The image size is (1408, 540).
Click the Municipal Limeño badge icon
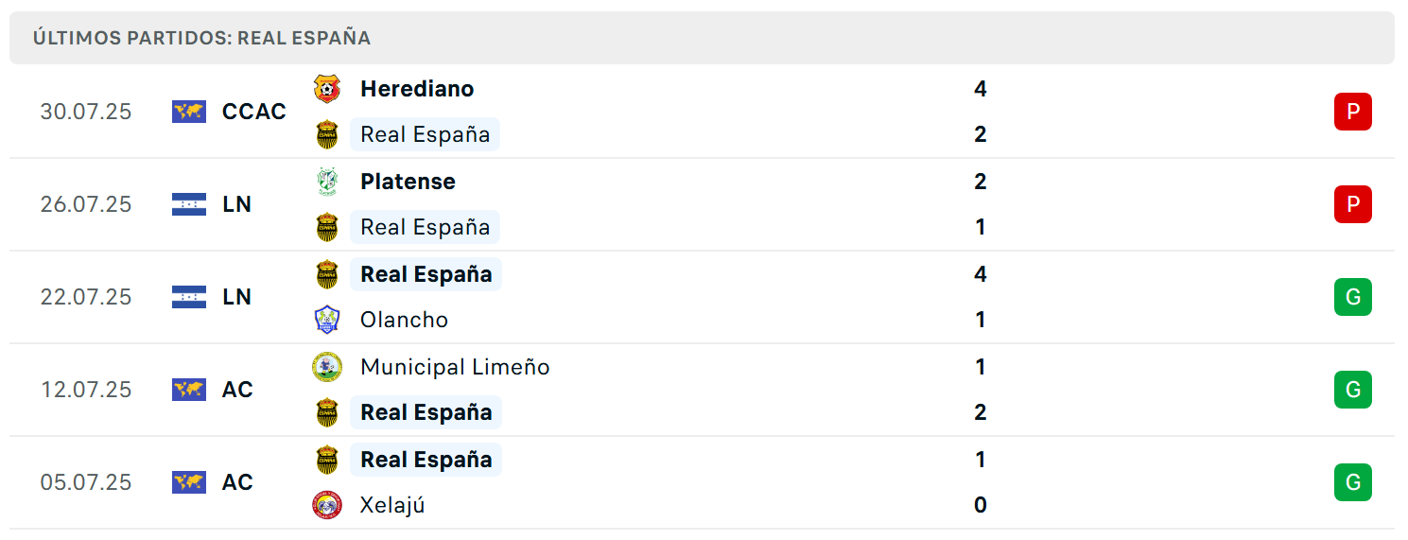327,367
